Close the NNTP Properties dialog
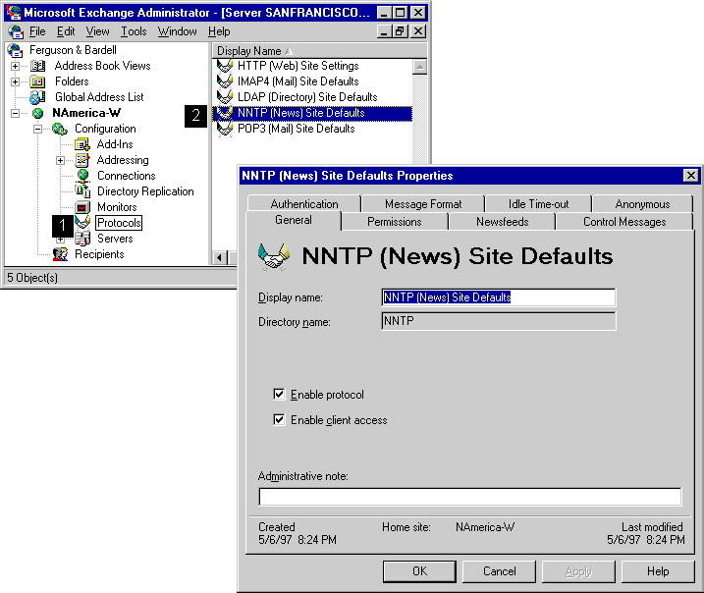The height and width of the screenshot is (593, 704). pyautogui.click(x=691, y=175)
